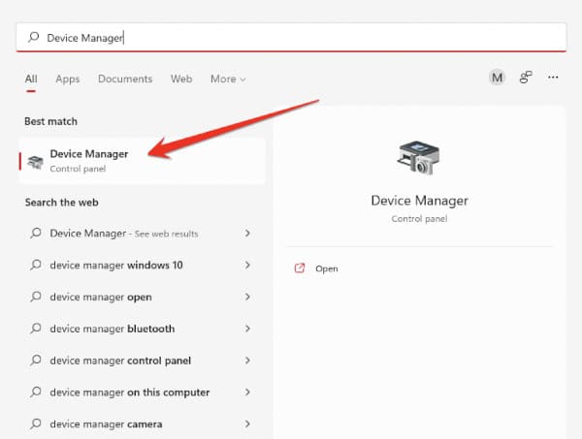Click the Device Manager icon in best match
The width and height of the screenshot is (582, 439).
point(36,162)
